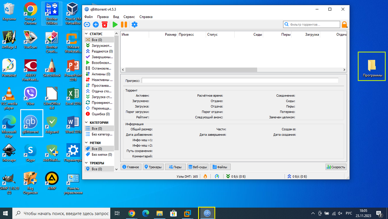Click the Скорость button

coord(336,167)
